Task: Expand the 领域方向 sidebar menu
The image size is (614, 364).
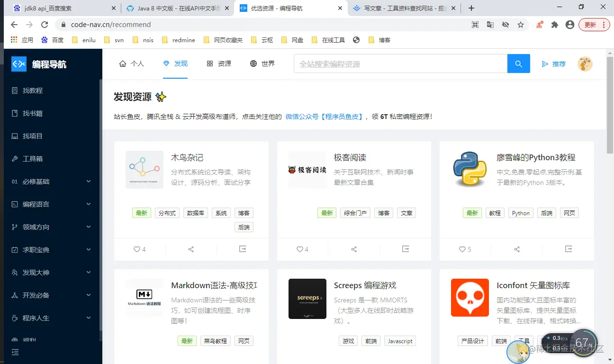Action: pos(51,227)
